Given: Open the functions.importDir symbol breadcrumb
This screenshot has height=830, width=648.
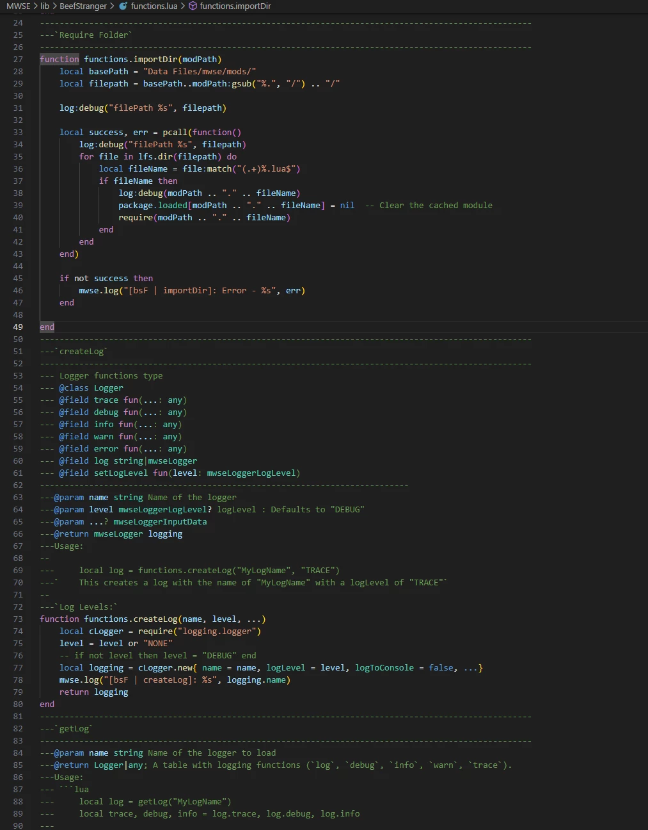Looking at the screenshot, I should click(x=235, y=6).
